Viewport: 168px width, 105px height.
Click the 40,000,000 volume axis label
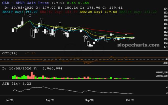[x=162, y=72]
